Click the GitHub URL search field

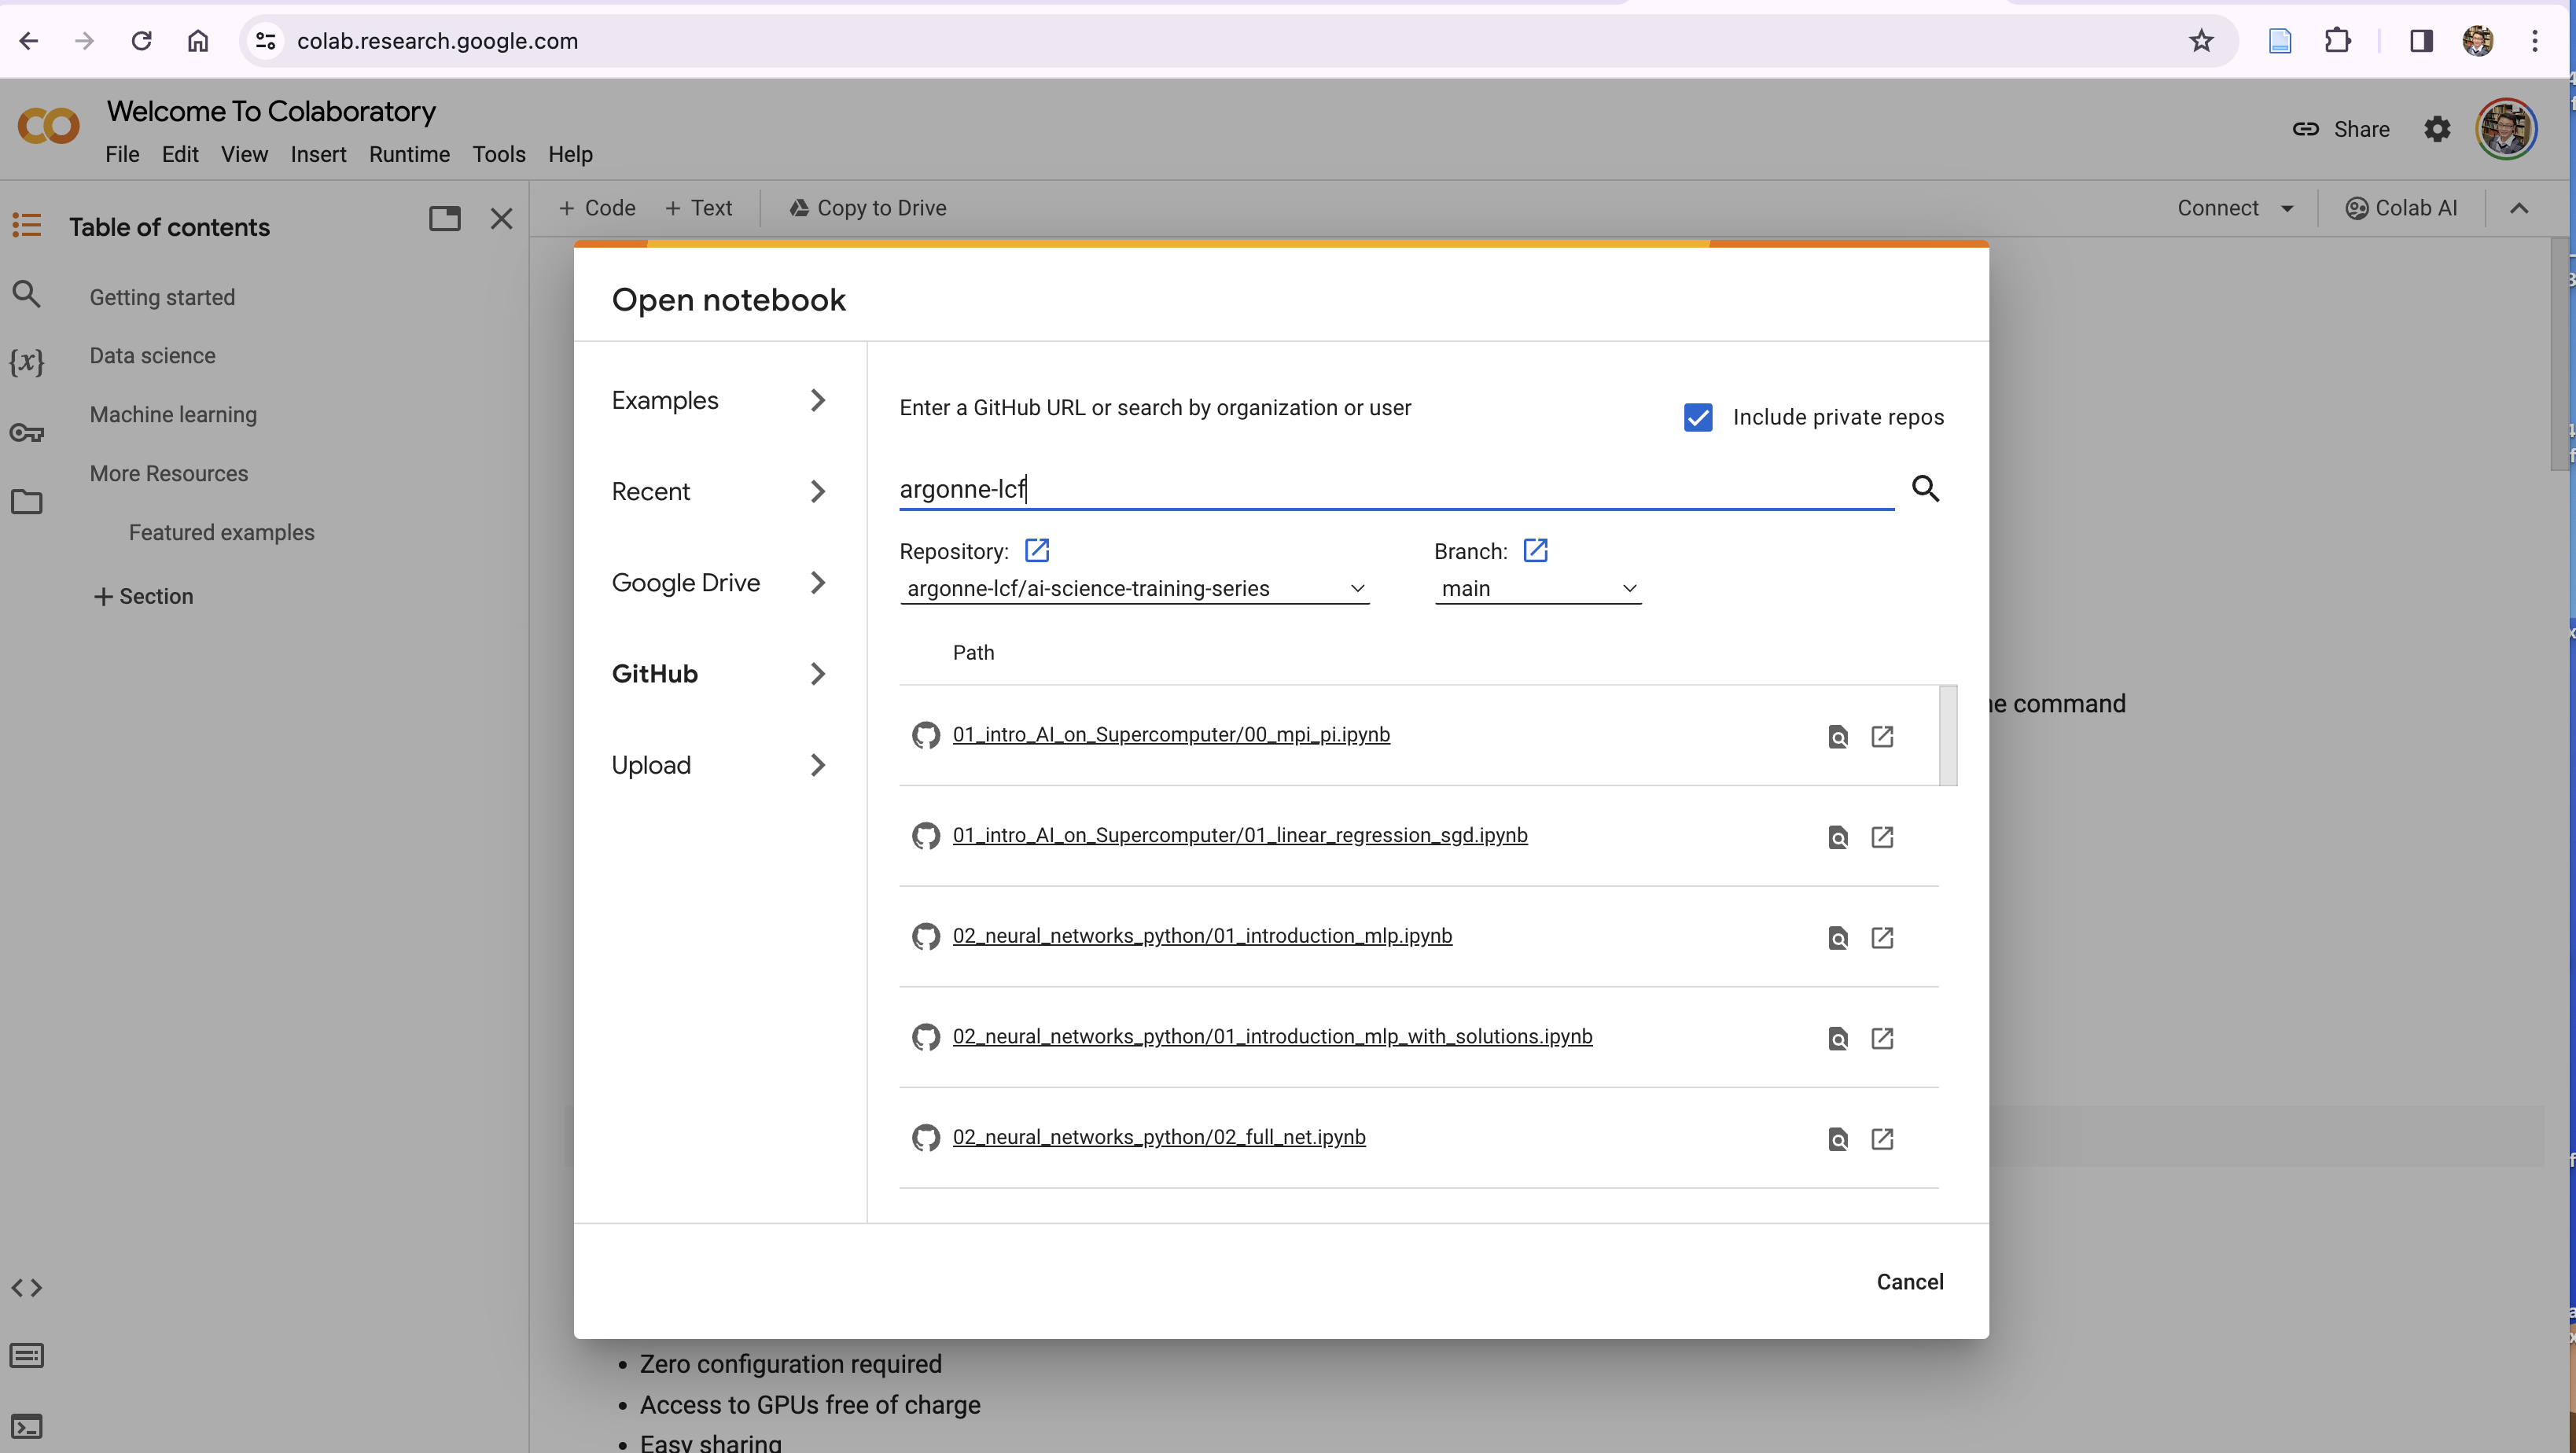point(1396,489)
